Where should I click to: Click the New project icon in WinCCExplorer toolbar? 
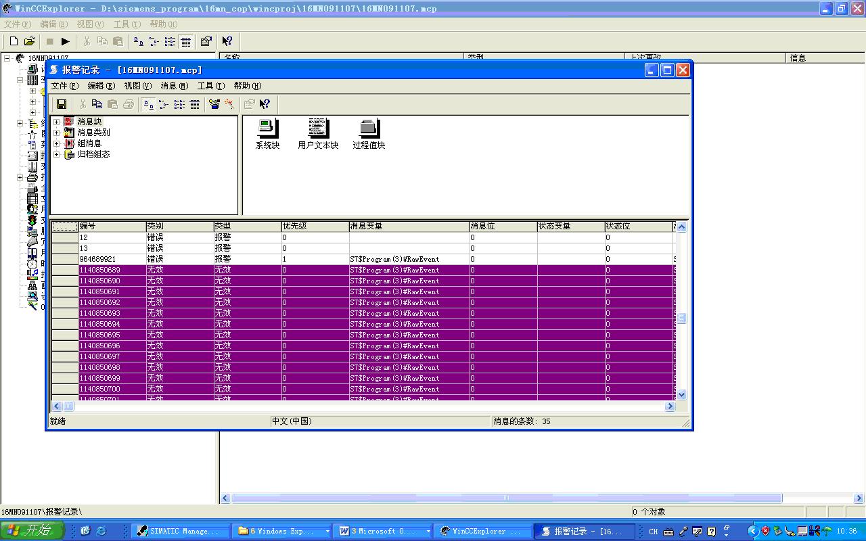point(14,41)
